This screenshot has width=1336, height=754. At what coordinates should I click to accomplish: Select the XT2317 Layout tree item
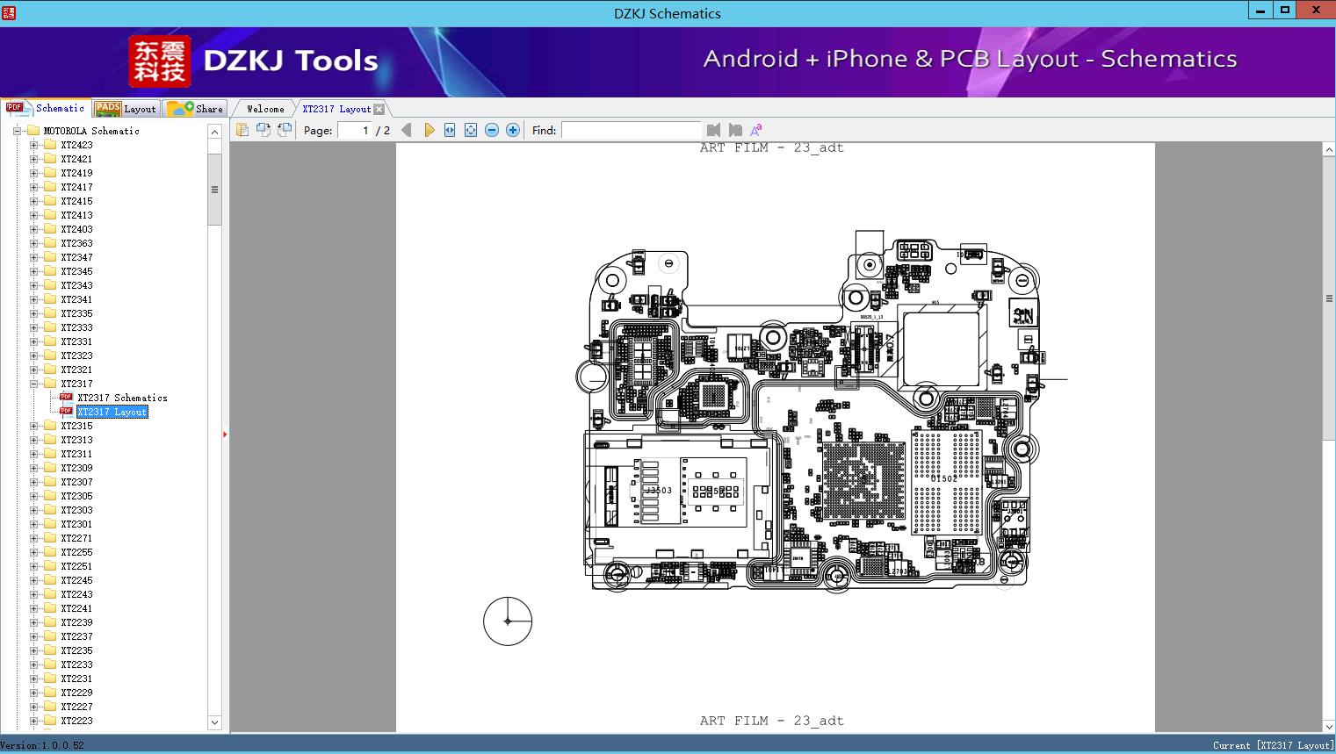pos(112,412)
